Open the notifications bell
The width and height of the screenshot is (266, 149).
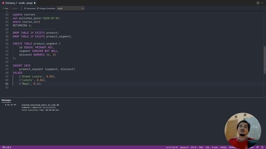click(262, 147)
